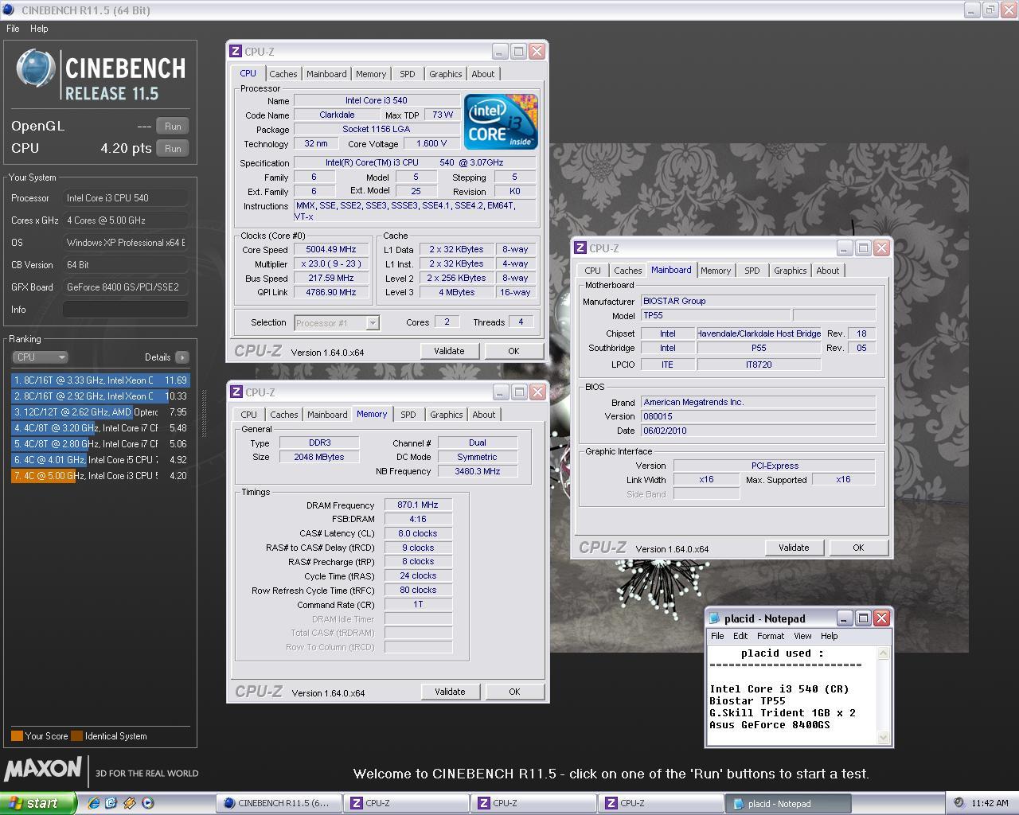Maximize the placid - Notepad window
This screenshot has height=815, width=1019.
click(863, 618)
